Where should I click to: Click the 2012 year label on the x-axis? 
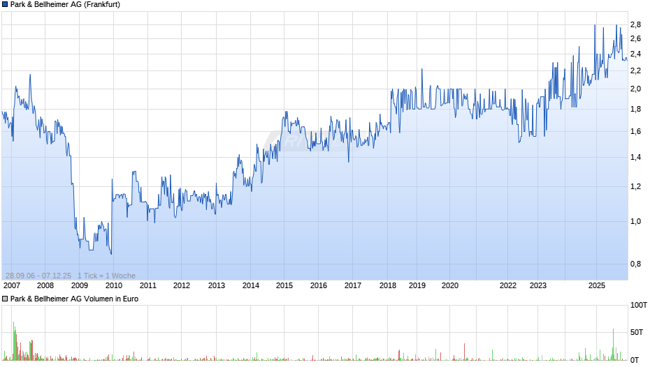[182, 285]
